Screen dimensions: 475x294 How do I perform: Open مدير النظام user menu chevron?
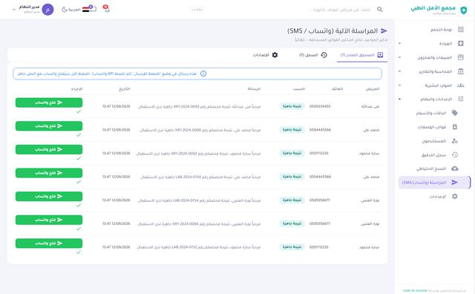coord(13,10)
